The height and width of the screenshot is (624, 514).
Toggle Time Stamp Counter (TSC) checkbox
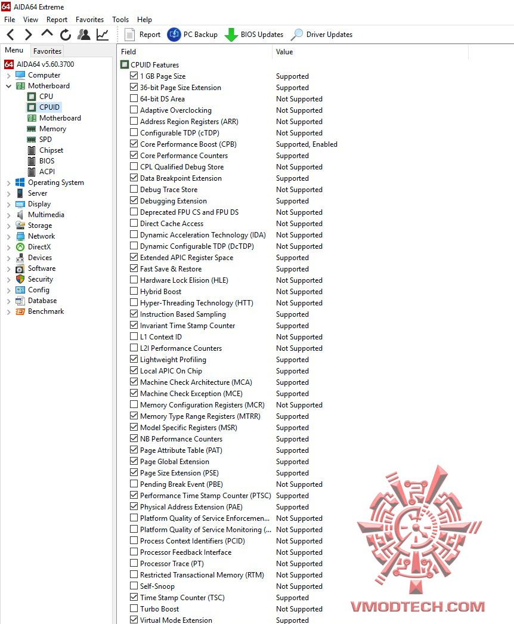tap(134, 597)
